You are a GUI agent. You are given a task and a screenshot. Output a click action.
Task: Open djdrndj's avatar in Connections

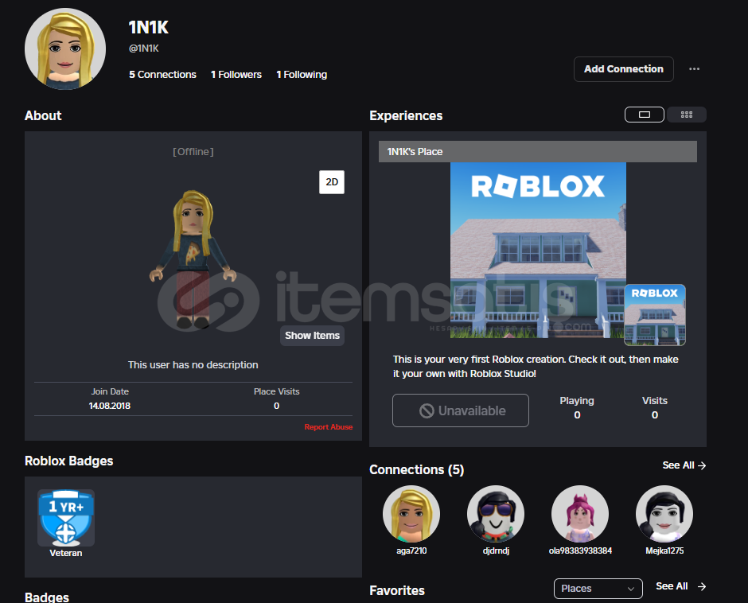496,514
